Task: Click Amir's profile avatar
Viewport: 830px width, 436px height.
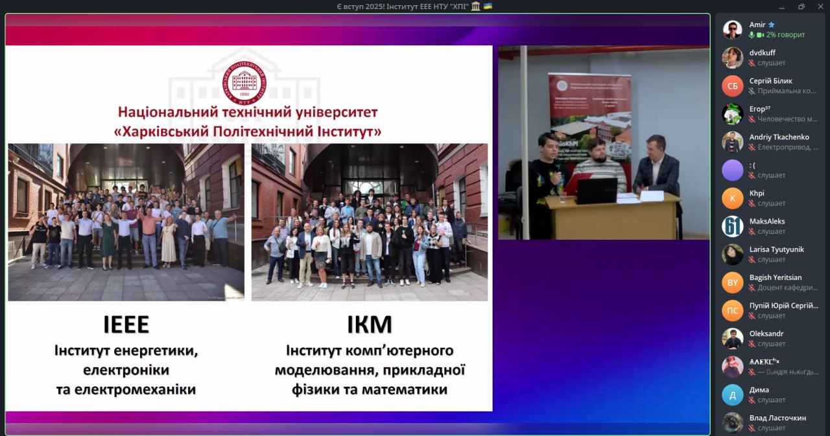Action: point(733,30)
